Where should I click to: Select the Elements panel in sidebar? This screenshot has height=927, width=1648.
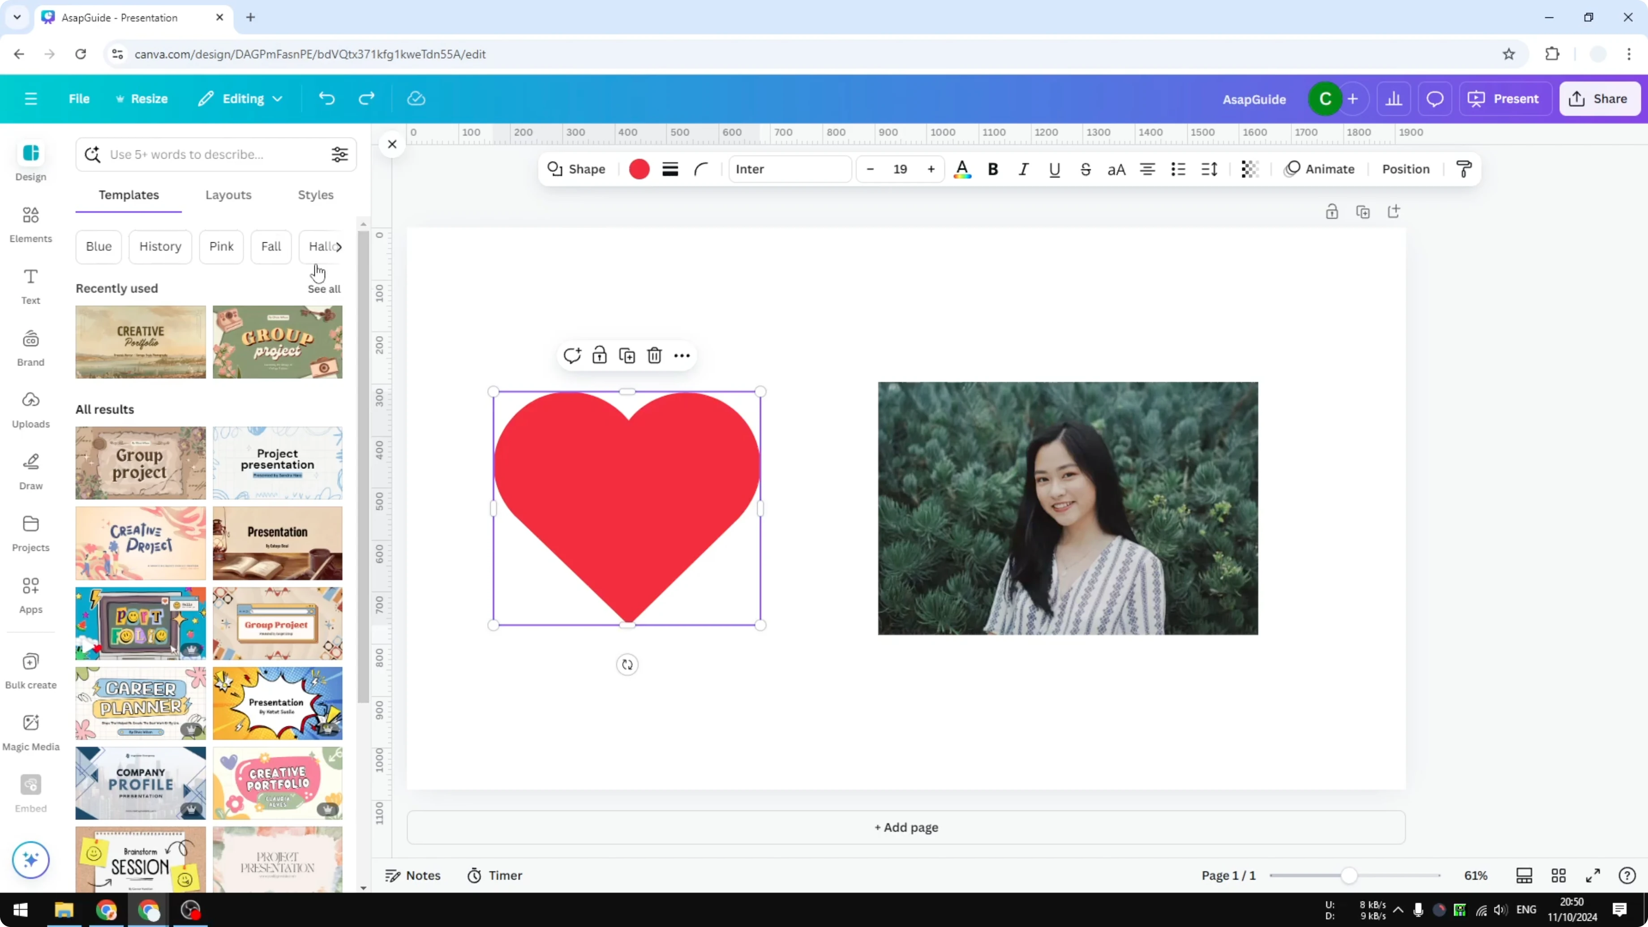click(x=30, y=225)
